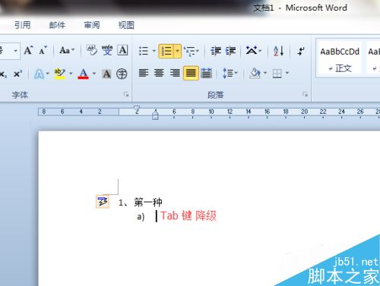Image resolution: width=380 pixels, height=286 pixels.
Task: Center the paragraph text
Action: coord(159,73)
